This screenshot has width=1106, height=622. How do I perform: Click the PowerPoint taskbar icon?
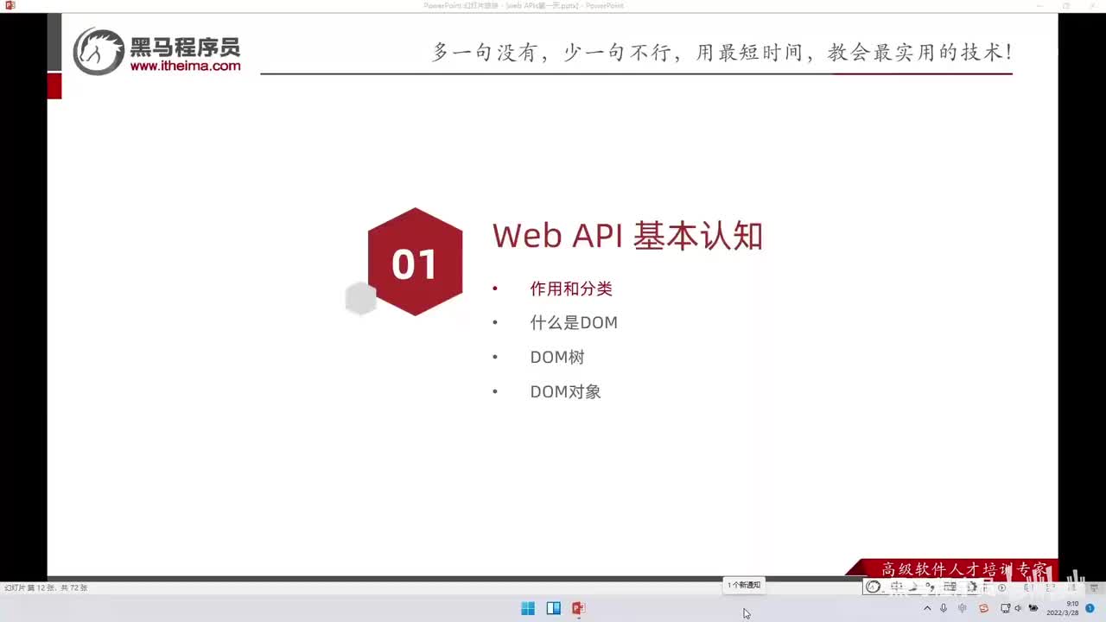pyautogui.click(x=578, y=608)
